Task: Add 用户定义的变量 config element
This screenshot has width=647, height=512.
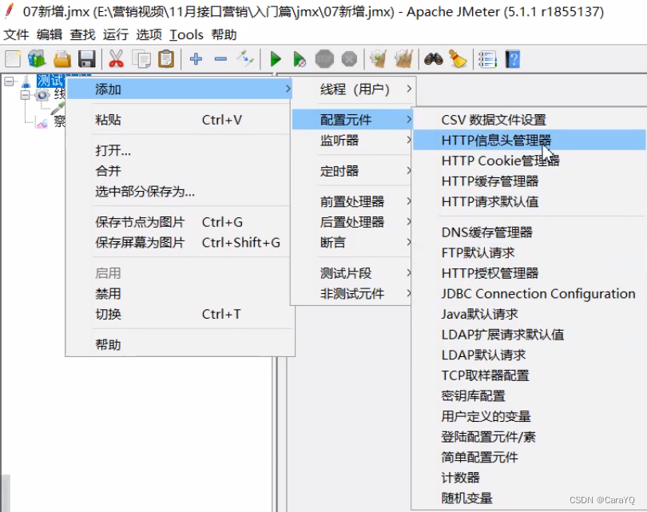Action: [530, 416]
